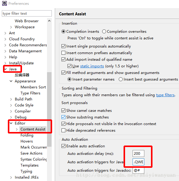The image size is (179, 181).
Task: Uncheck Show substring matches
Action: tap(63, 117)
